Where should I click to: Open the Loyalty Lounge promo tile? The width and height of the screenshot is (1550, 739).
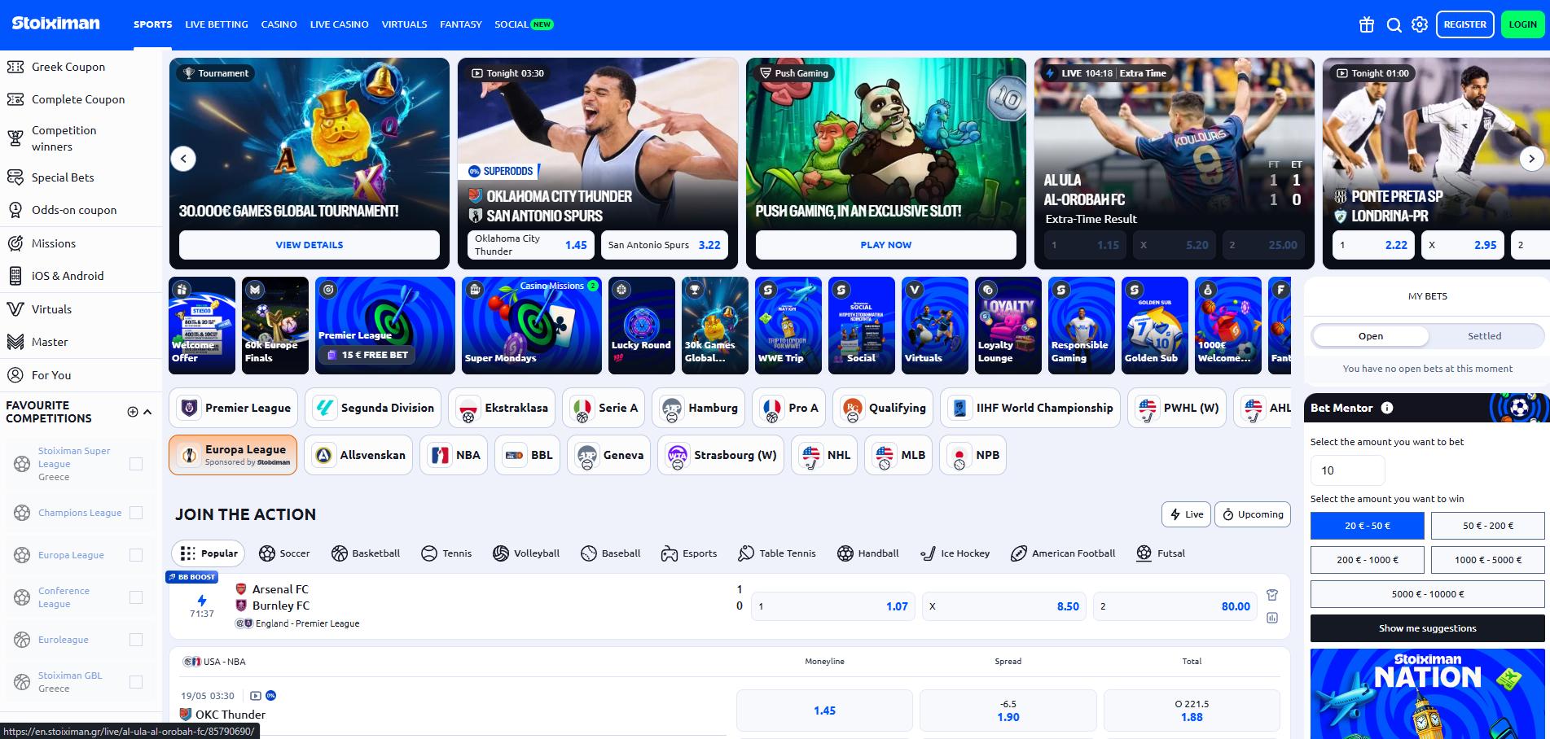click(x=1008, y=326)
